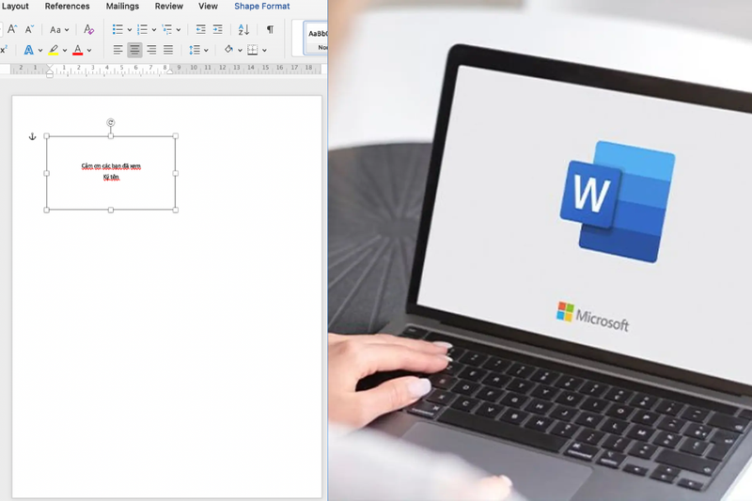Click the "Ký tên" text line
This screenshot has width=752, height=501.
click(111, 178)
